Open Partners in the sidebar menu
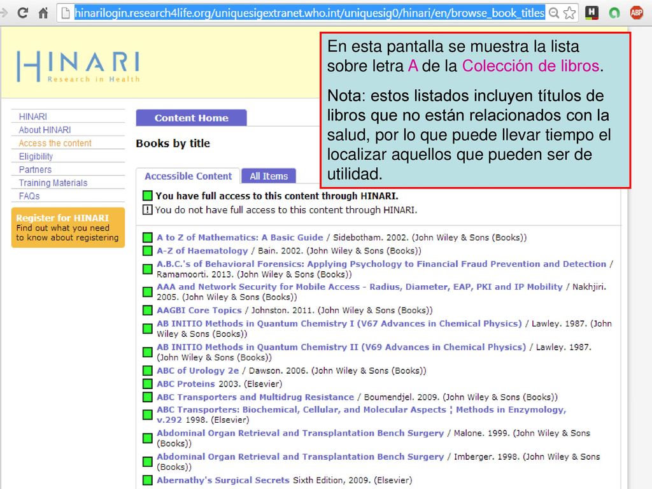The width and height of the screenshot is (652, 489). (36, 169)
